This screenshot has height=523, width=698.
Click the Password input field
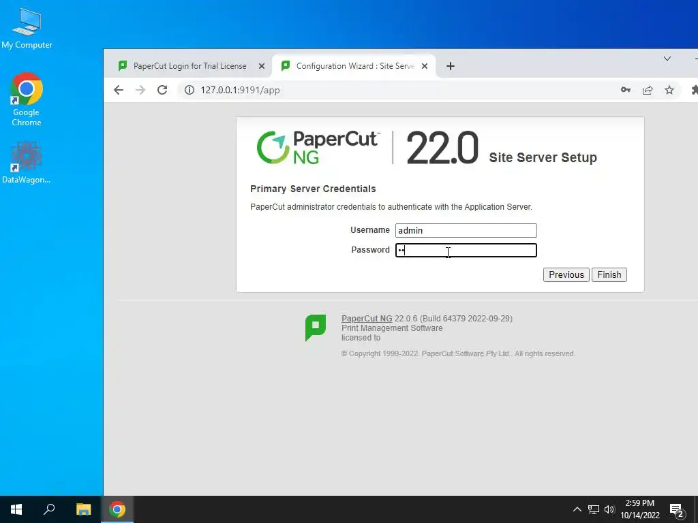coord(466,251)
